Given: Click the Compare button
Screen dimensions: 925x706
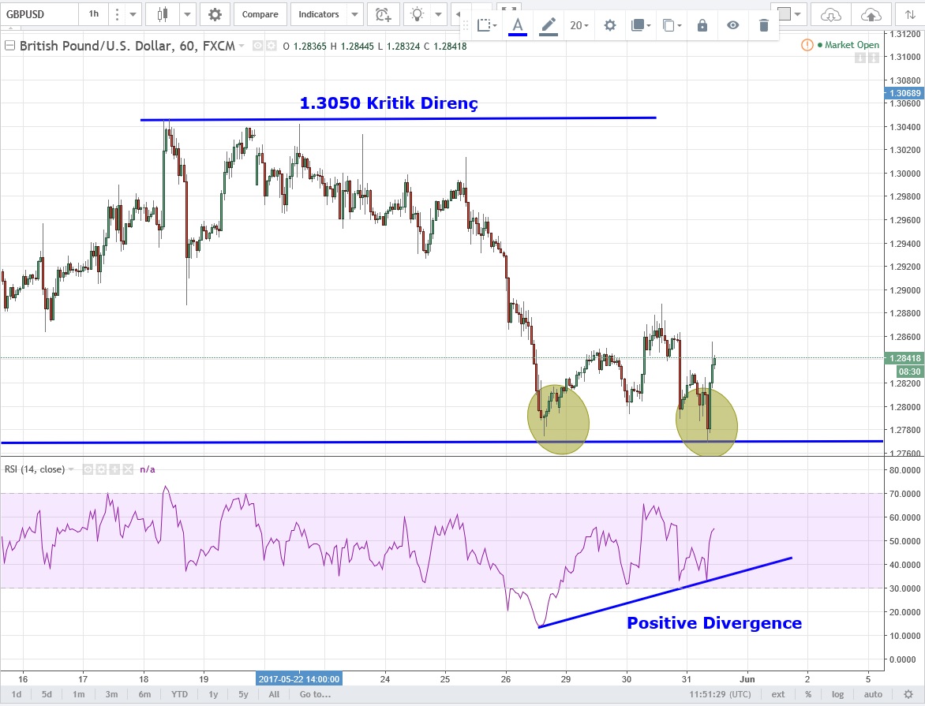Looking at the screenshot, I should pyautogui.click(x=260, y=14).
